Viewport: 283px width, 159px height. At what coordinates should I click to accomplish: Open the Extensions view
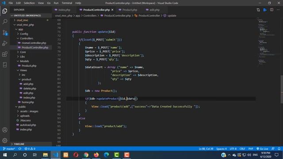[x=5, y=54]
